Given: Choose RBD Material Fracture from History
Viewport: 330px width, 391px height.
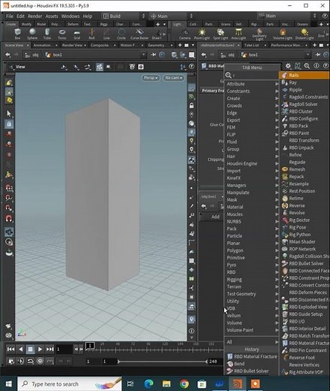Looking at the screenshot, I should pos(252,356).
